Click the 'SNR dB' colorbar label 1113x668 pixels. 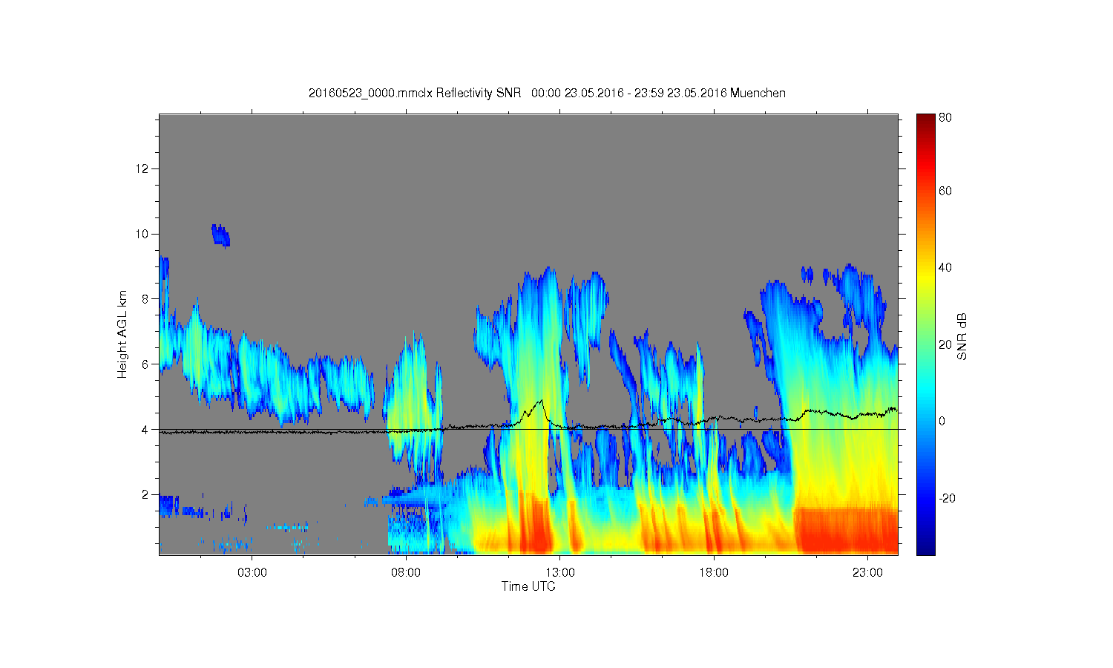tap(962, 336)
